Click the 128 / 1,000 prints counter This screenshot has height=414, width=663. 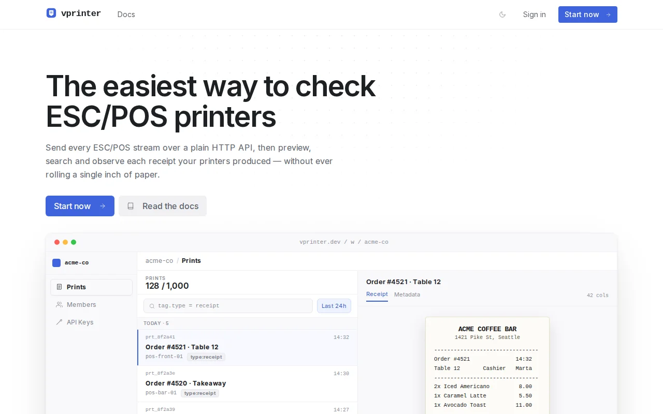[x=167, y=286]
